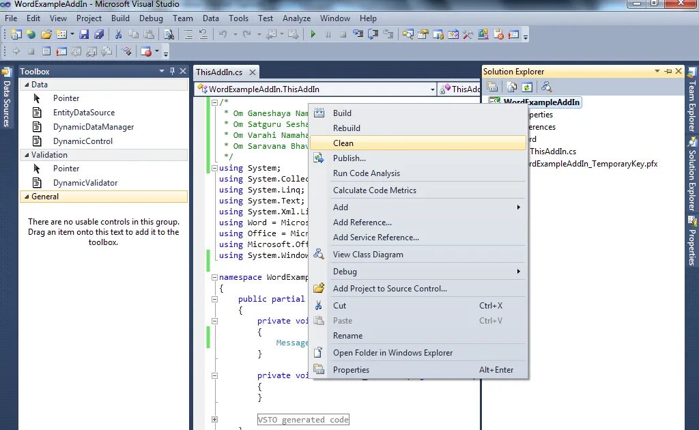The height and width of the screenshot is (430, 699).
Task: Open the Solution Explorer window position dropdown
Action: (x=657, y=71)
